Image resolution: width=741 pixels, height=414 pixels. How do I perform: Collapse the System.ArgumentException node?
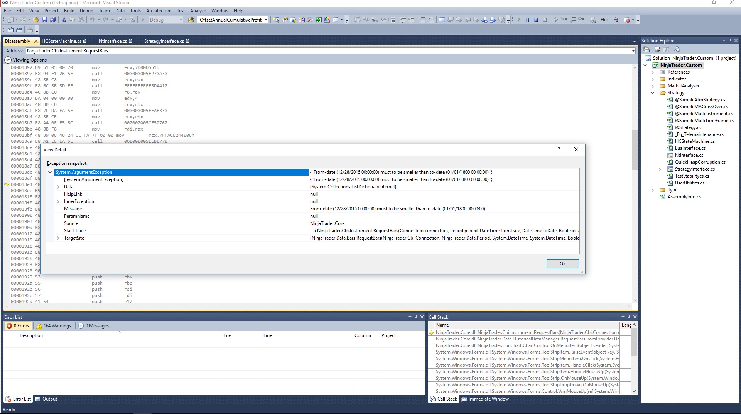[50, 172]
